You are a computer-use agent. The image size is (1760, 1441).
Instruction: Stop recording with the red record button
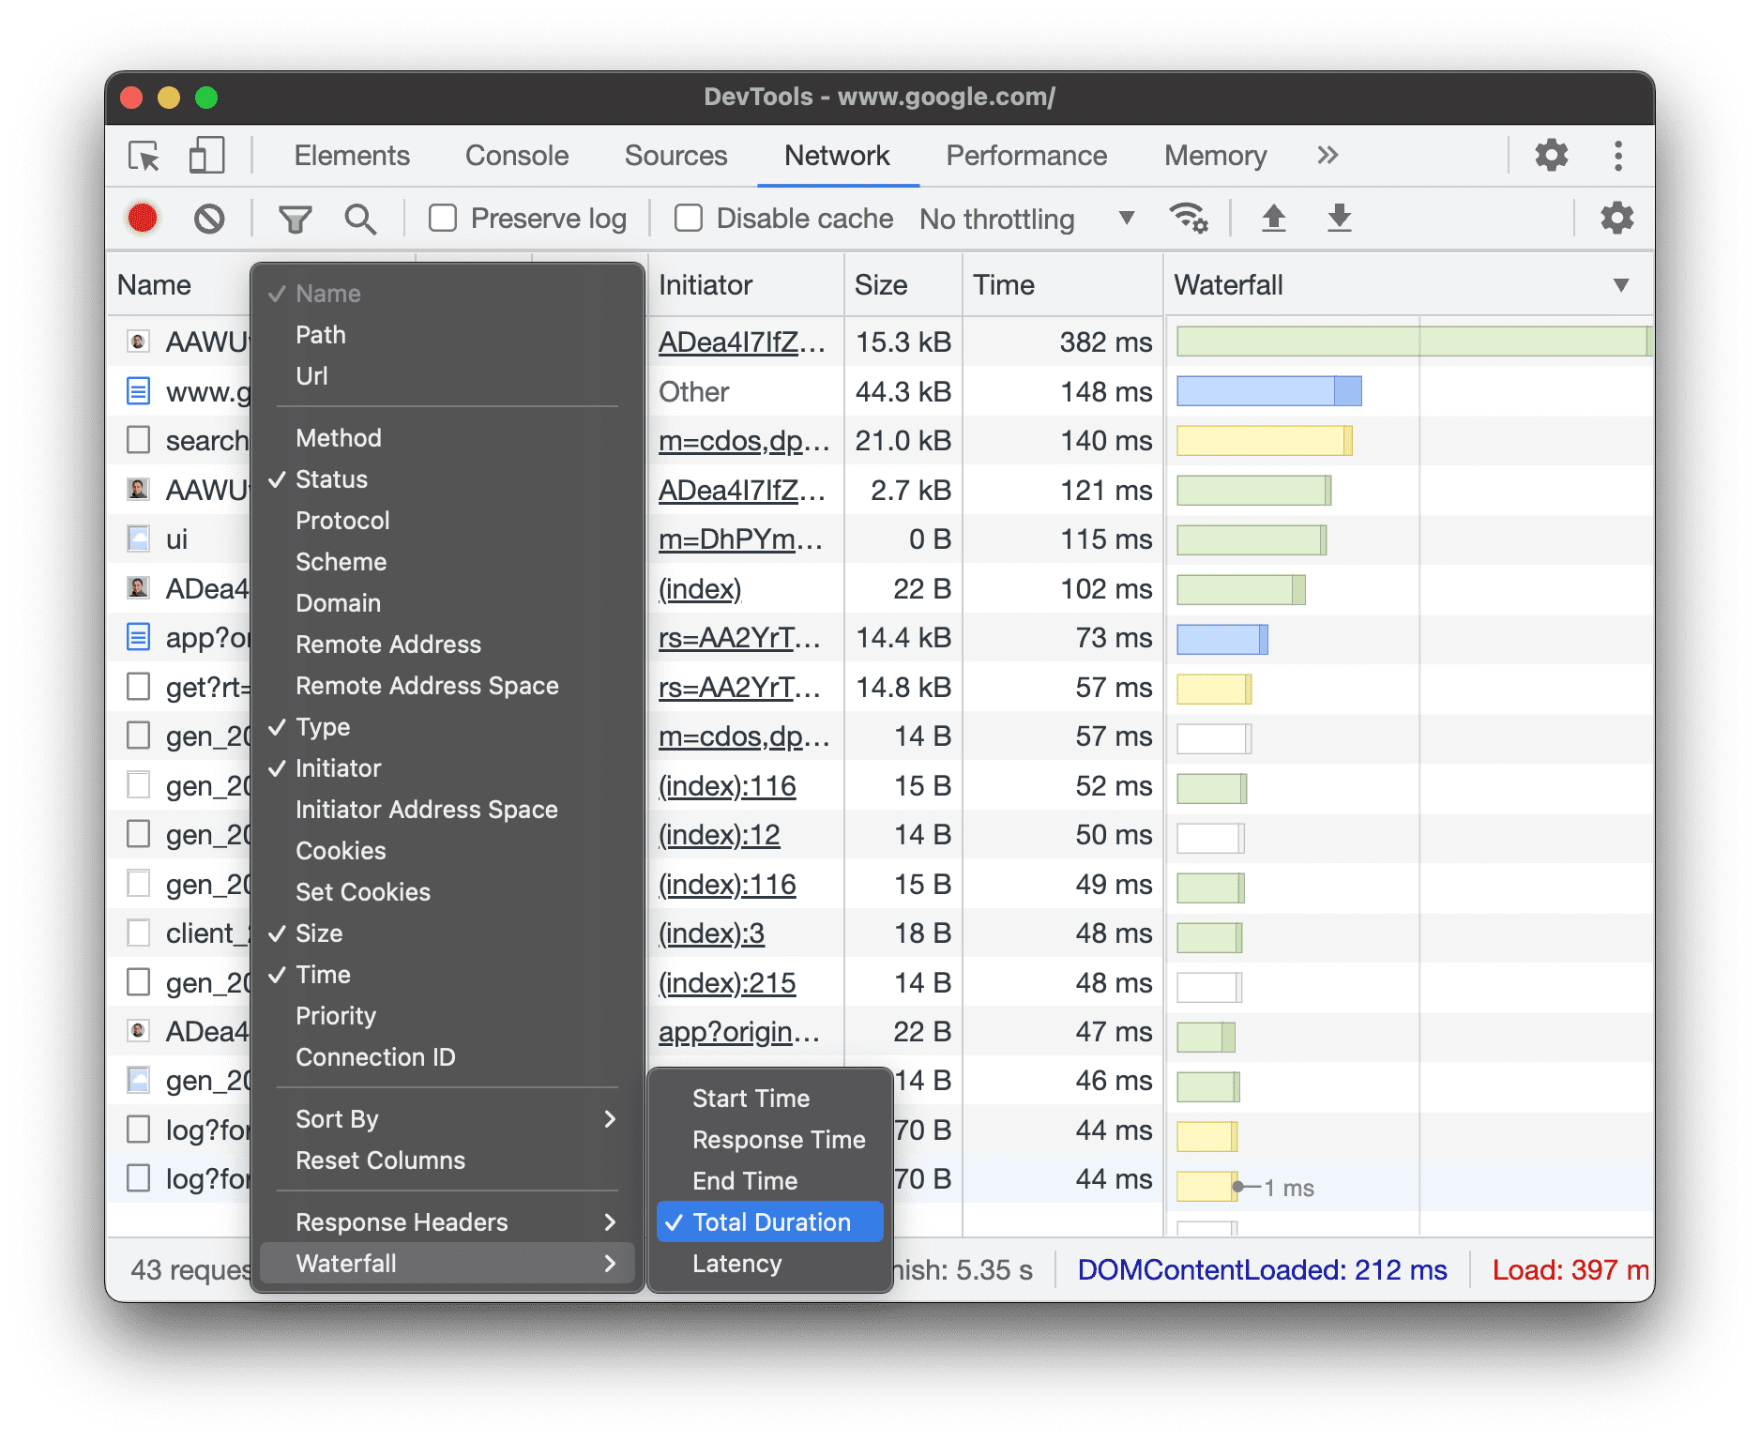click(x=143, y=219)
